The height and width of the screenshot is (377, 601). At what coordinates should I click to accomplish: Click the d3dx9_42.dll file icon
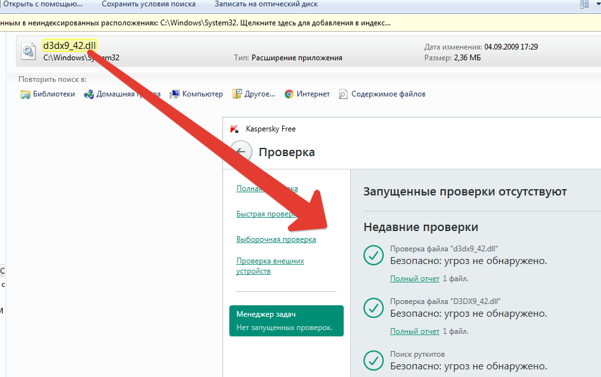click(x=28, y=51)
